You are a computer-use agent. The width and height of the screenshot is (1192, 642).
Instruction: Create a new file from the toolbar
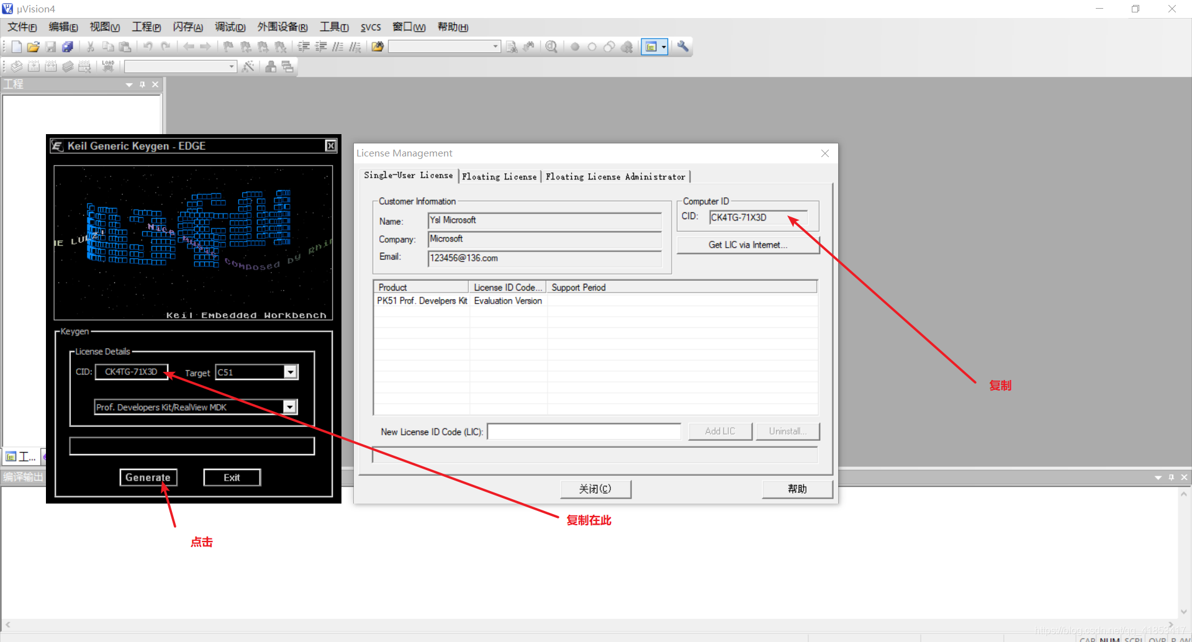point(17,47)
